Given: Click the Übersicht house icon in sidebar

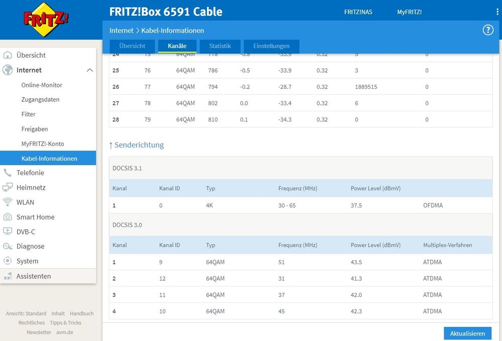Looking at the screenshot, I should 8,55.
